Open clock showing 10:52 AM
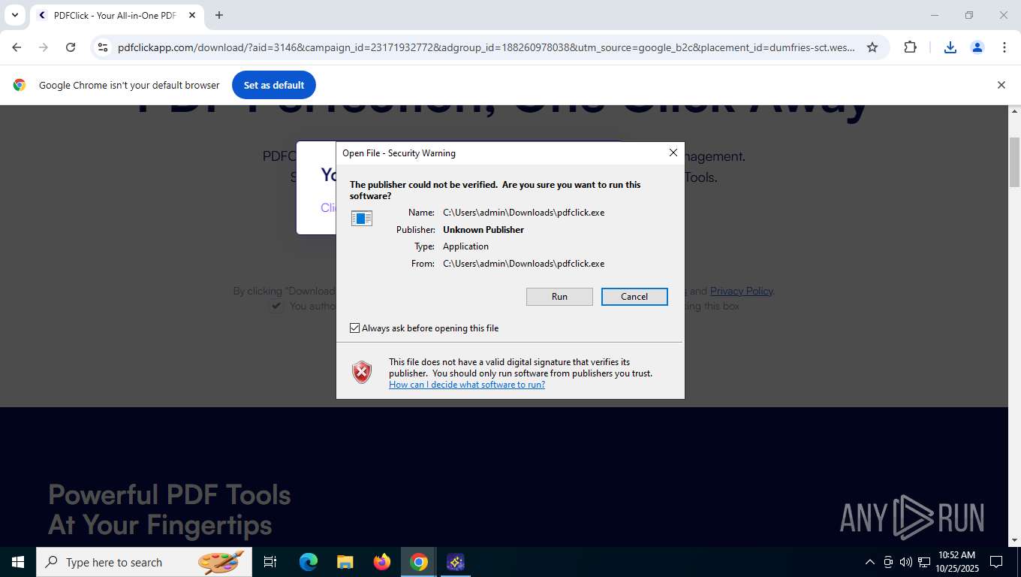The image size is (1021, 577). coord(956,562)
